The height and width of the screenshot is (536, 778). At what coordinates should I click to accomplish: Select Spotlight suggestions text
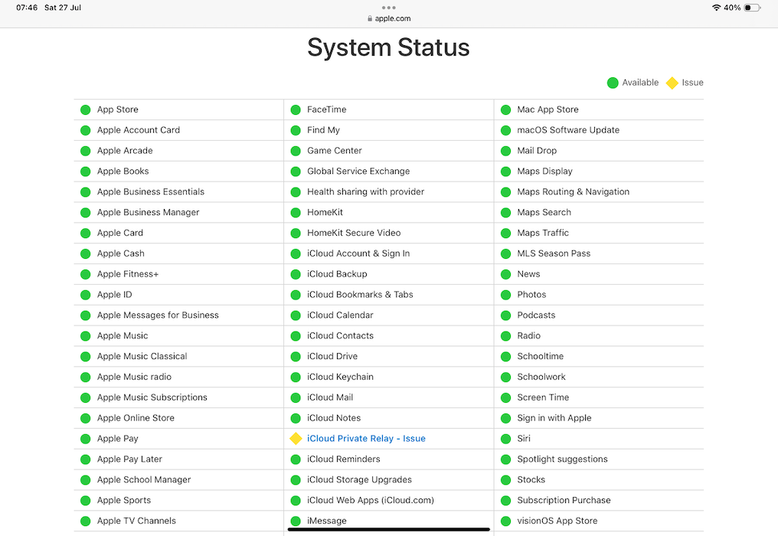[562, 459]
